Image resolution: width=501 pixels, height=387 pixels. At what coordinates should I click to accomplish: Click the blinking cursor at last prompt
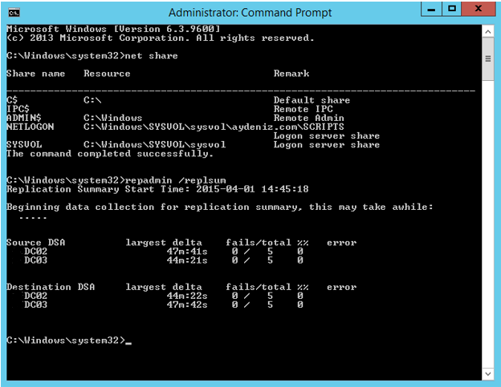(128, 343)
